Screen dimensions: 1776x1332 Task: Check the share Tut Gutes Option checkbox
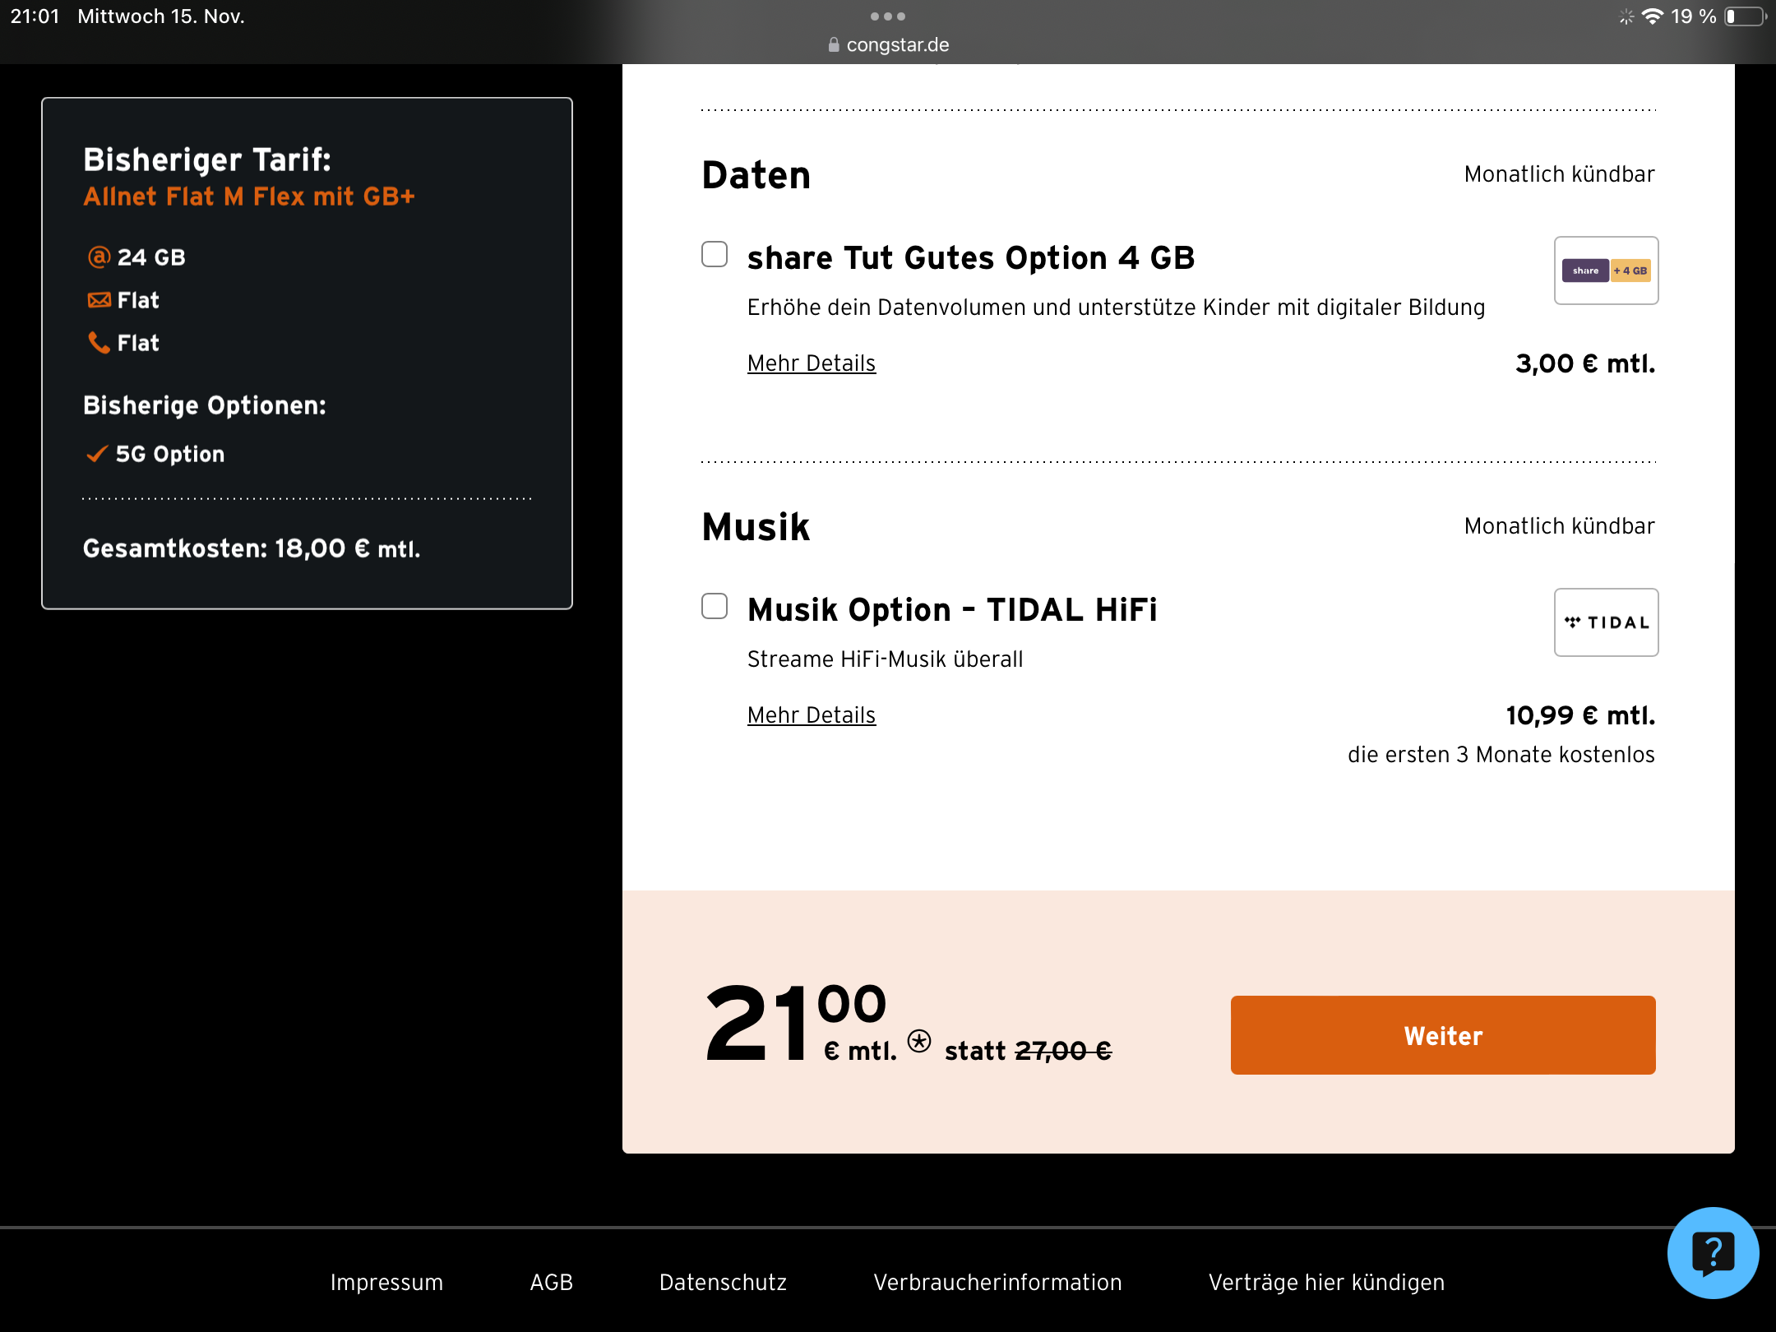715,254
